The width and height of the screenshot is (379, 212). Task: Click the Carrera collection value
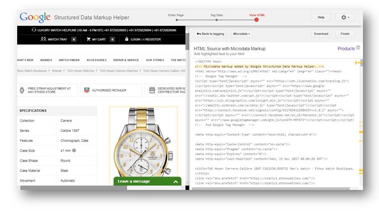[66, 120]
